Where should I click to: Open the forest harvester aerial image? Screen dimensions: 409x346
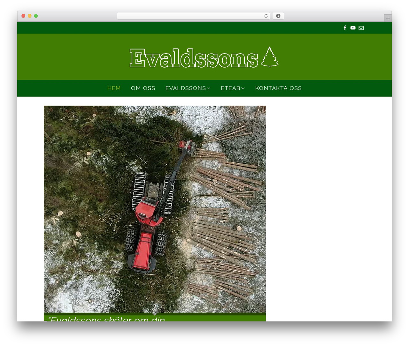pyautogui.click(x=155, y=209)
